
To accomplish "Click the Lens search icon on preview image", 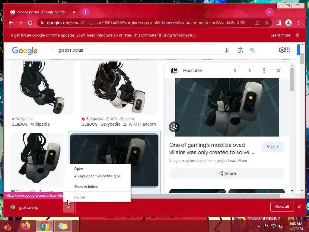I will point(174,127).
